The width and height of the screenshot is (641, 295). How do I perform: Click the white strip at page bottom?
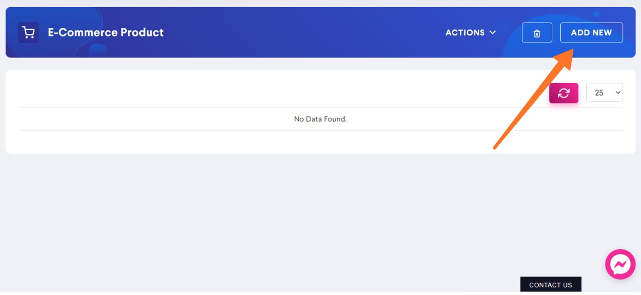pyautogui.click(x=250, y=293)
